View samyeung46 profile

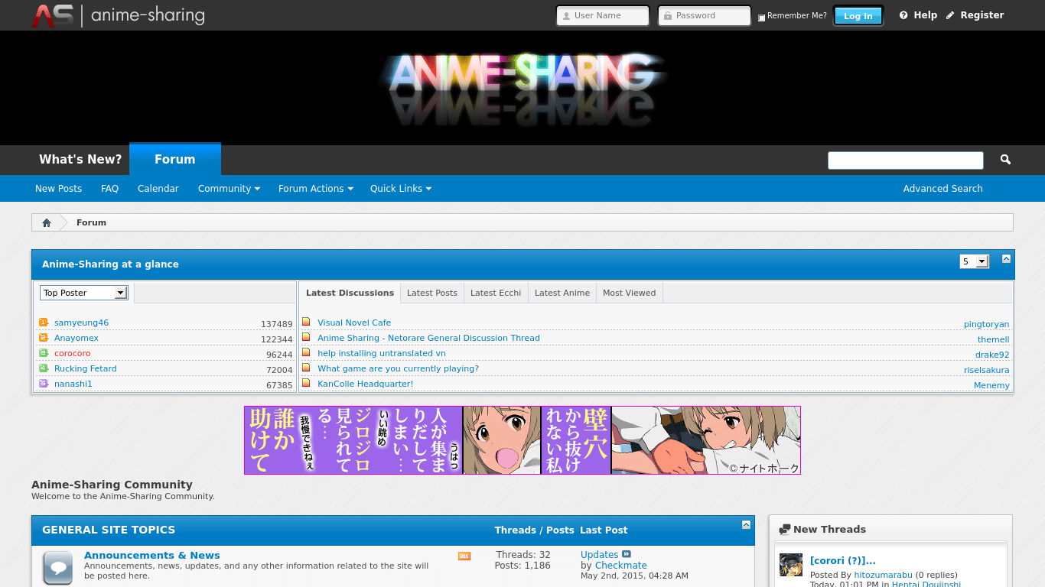pyautogui.click(x=81, y=323)
